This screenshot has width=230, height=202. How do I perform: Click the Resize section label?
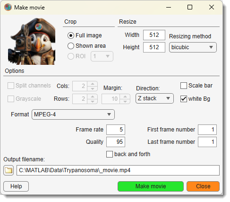click(128, 22)
